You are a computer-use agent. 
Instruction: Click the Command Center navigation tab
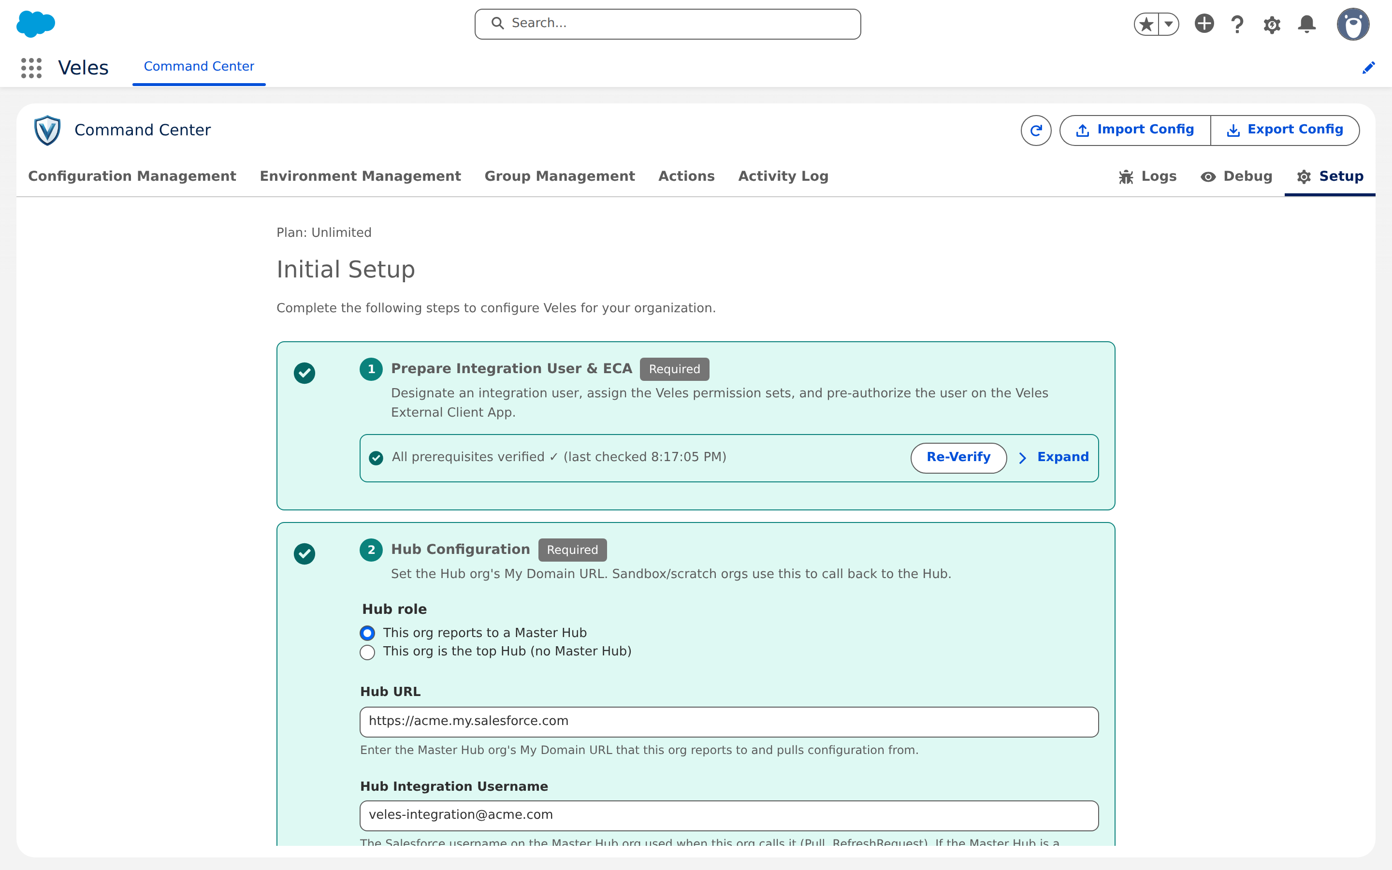click(x=199, y=67)
